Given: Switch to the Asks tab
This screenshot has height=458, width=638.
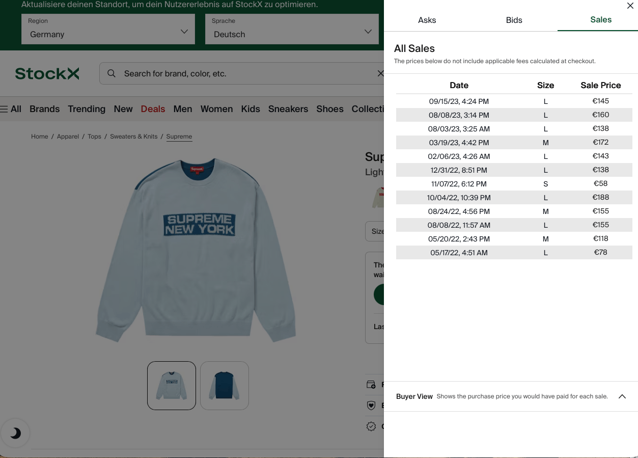Looking at the screenshot, I should 427,20.
